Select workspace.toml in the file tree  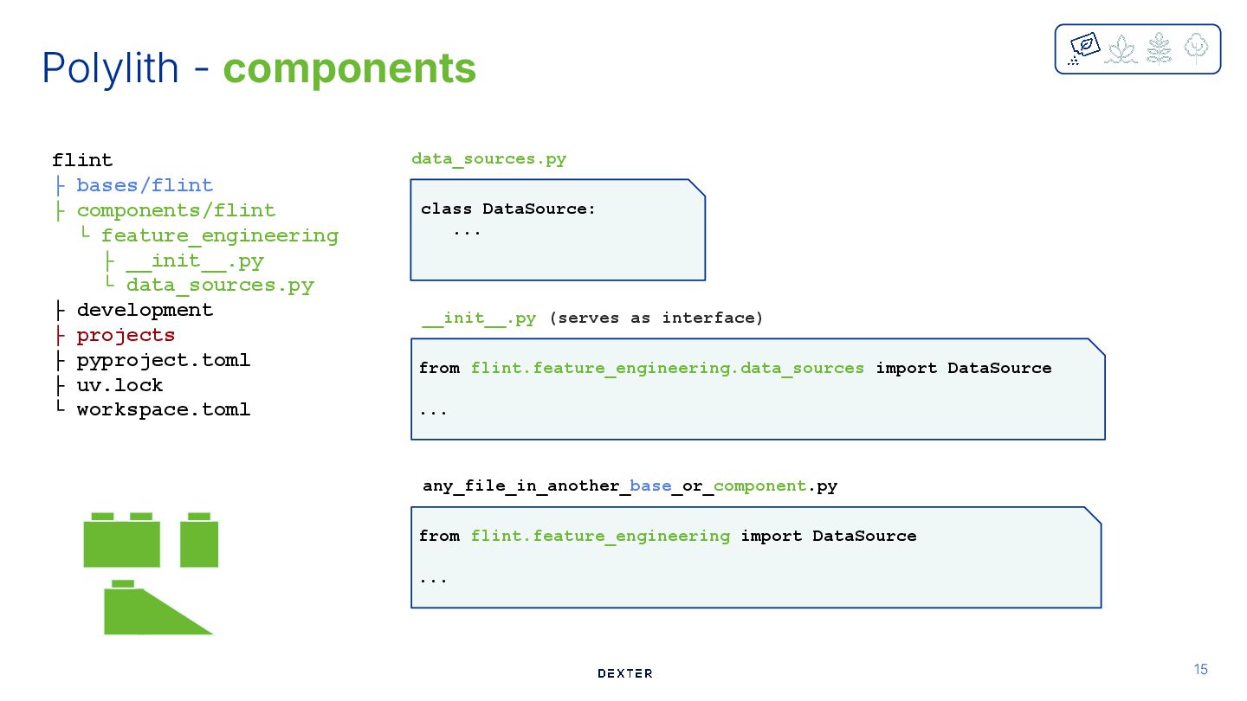coord(163,409)
